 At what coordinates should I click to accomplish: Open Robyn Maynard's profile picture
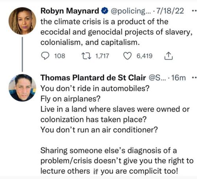pyautogui.click(x=22, y=21)
